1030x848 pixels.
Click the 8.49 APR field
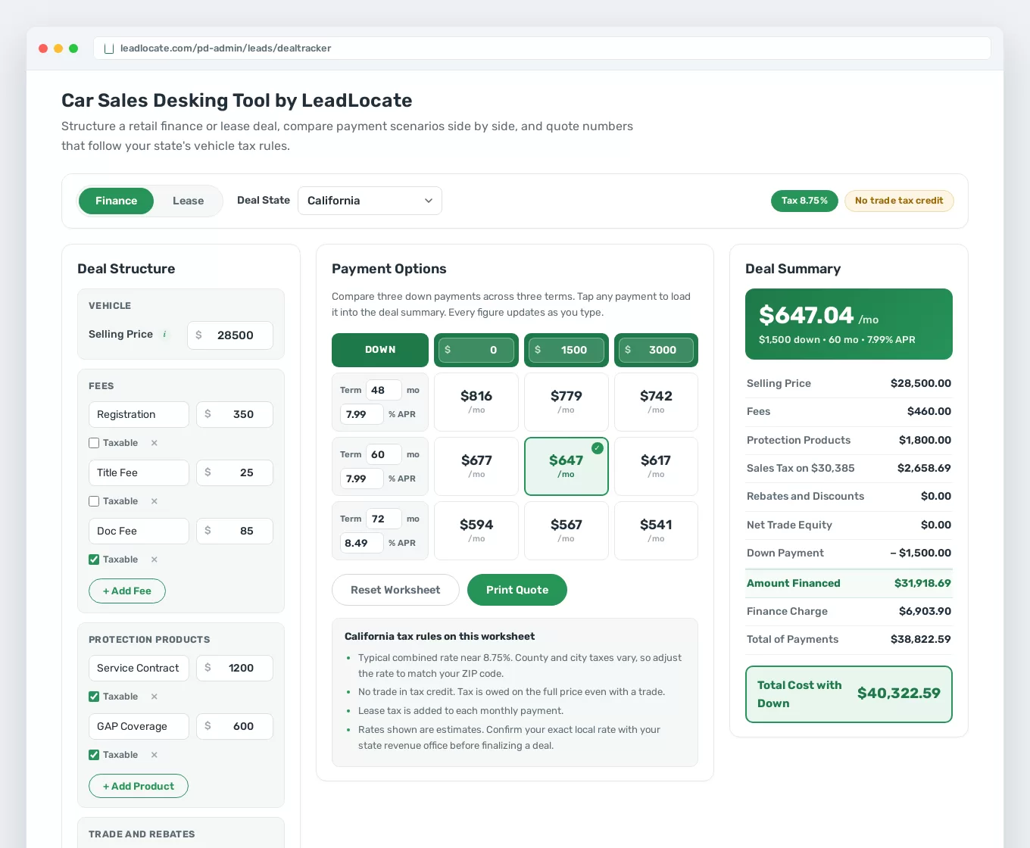tap(361, 543)
